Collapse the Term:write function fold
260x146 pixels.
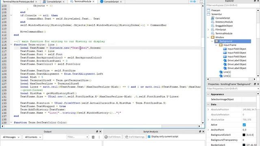(11, 45)
